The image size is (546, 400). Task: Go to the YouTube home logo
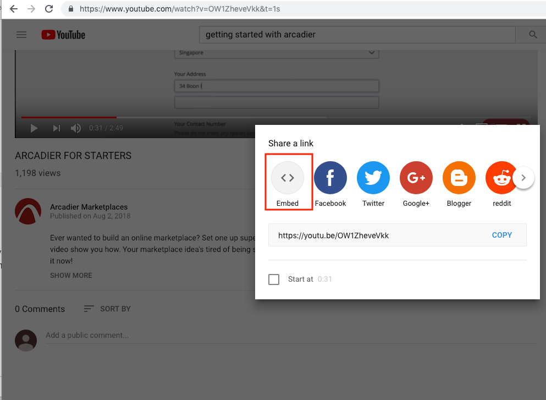[63, 35]
